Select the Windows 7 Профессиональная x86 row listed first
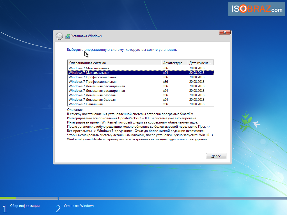 pyautogui.click(x=141, y=77)
